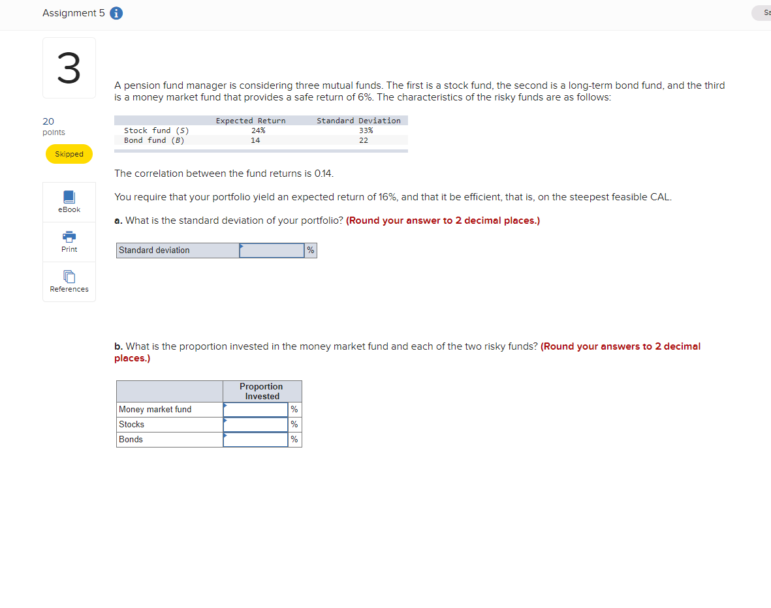Screen dimensions: 771x608
Task: Open the eBook icon
Action: 69,197
